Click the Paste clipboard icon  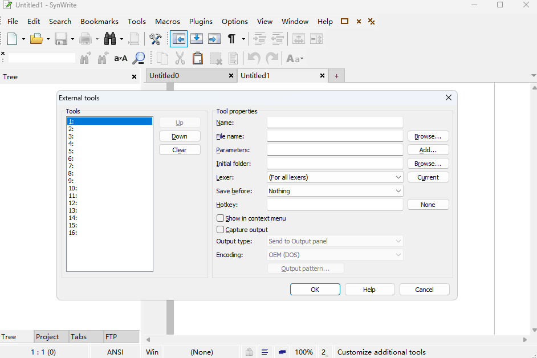point(198,58)
